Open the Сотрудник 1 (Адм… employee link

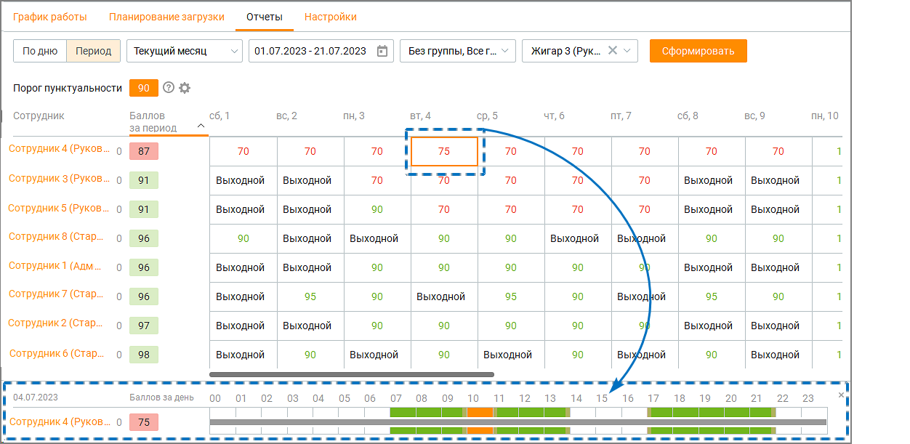[x=55, y=266]
